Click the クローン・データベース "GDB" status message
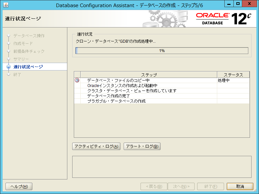Viewport: 259px width, 194px height. coord(116,41)
